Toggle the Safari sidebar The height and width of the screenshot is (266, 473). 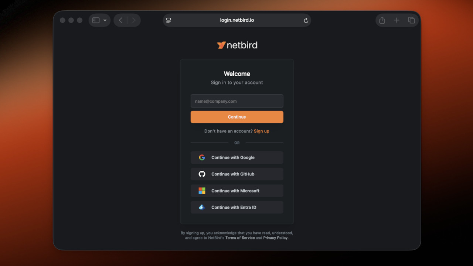[x=96, y=20]
